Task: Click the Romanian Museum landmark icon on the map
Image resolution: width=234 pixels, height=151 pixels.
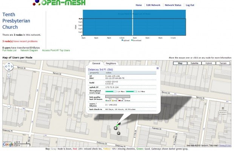Action: (x=223, y=108)
